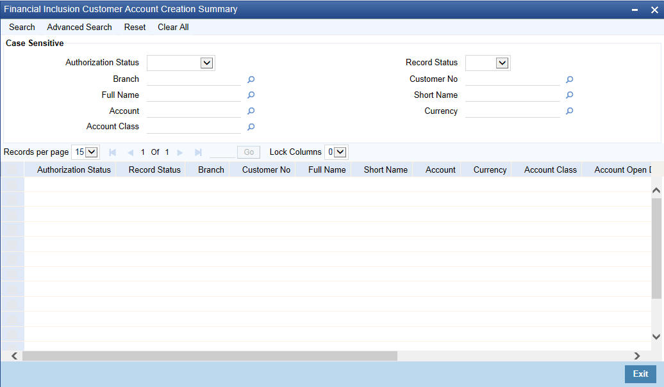Sort by the Branch column header
The width and height of the screenshot is (664, 387).
pyautogui.click(x=211, y=170)
